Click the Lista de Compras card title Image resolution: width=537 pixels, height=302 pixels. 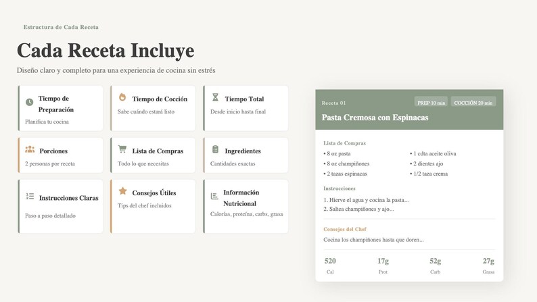(158, 151)
